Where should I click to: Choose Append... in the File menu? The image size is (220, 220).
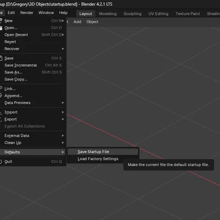[x=32, y=96]
